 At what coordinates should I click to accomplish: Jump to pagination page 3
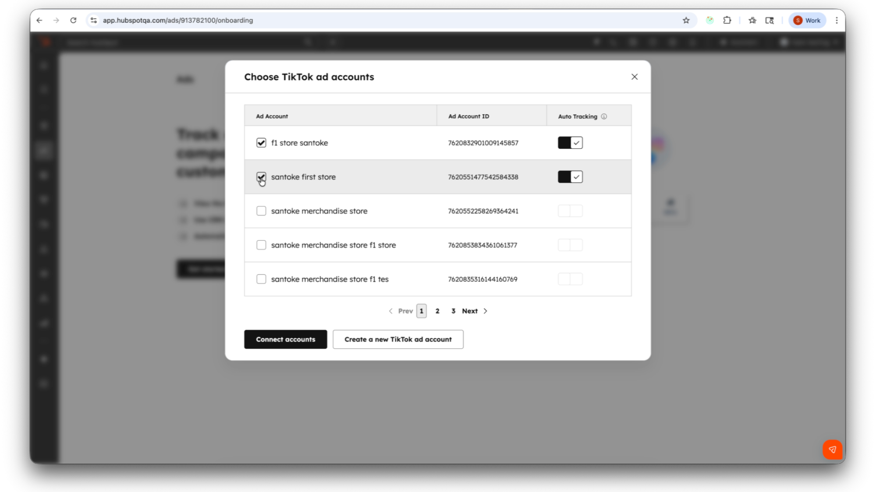453,311
